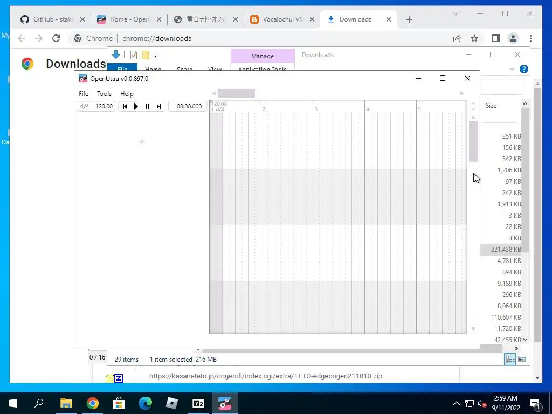Toggle Chrome side panel icon
Image resolution: width=552 pixels, height=414 pixels.
tap(496, 38)
